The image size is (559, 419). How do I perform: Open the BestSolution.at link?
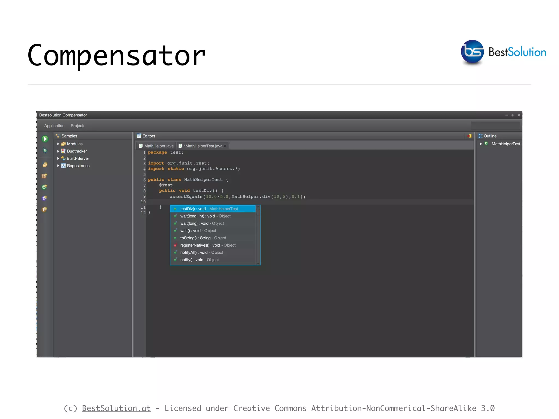pos(116,408)
